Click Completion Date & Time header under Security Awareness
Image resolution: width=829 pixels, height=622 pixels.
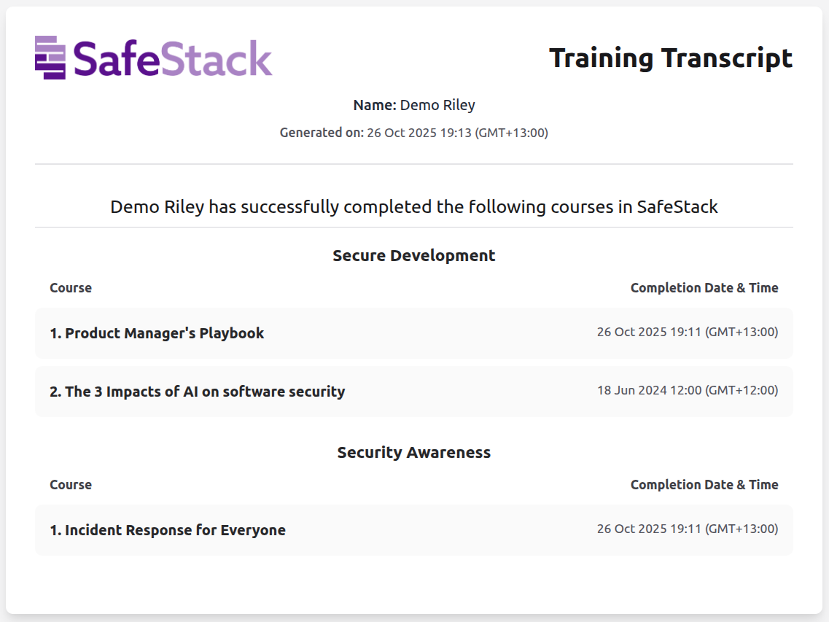(704, 485)
